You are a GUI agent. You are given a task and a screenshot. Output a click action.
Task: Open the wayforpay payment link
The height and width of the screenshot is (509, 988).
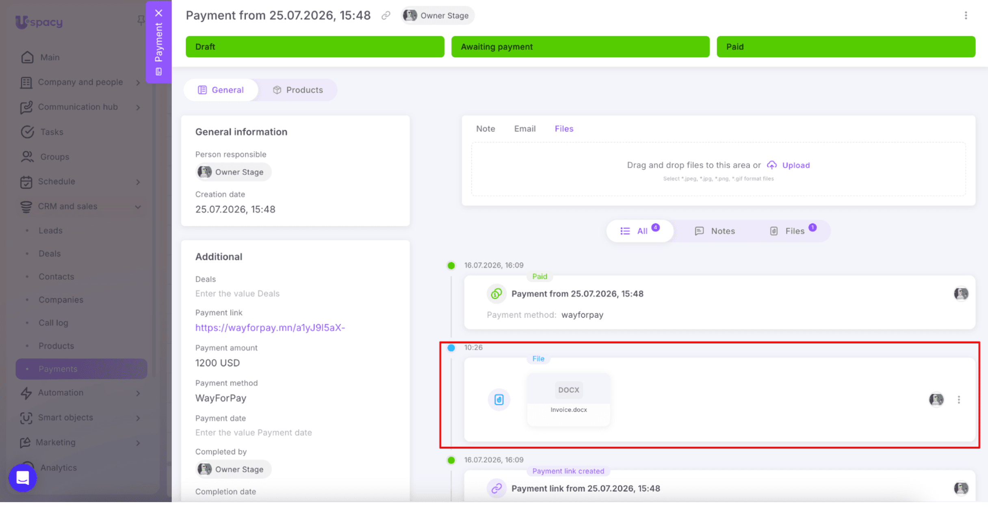click(270, 328)
